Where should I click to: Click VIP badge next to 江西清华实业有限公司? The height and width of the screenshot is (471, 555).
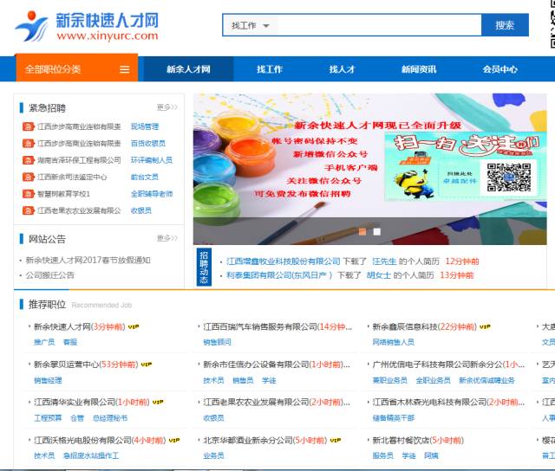coord(158,402)
